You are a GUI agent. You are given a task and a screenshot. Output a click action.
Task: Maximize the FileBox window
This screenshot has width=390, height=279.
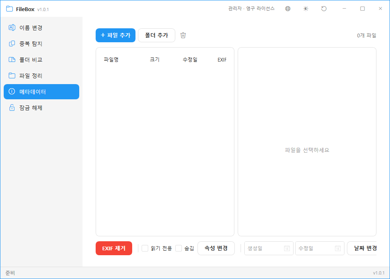coord(362,9)
